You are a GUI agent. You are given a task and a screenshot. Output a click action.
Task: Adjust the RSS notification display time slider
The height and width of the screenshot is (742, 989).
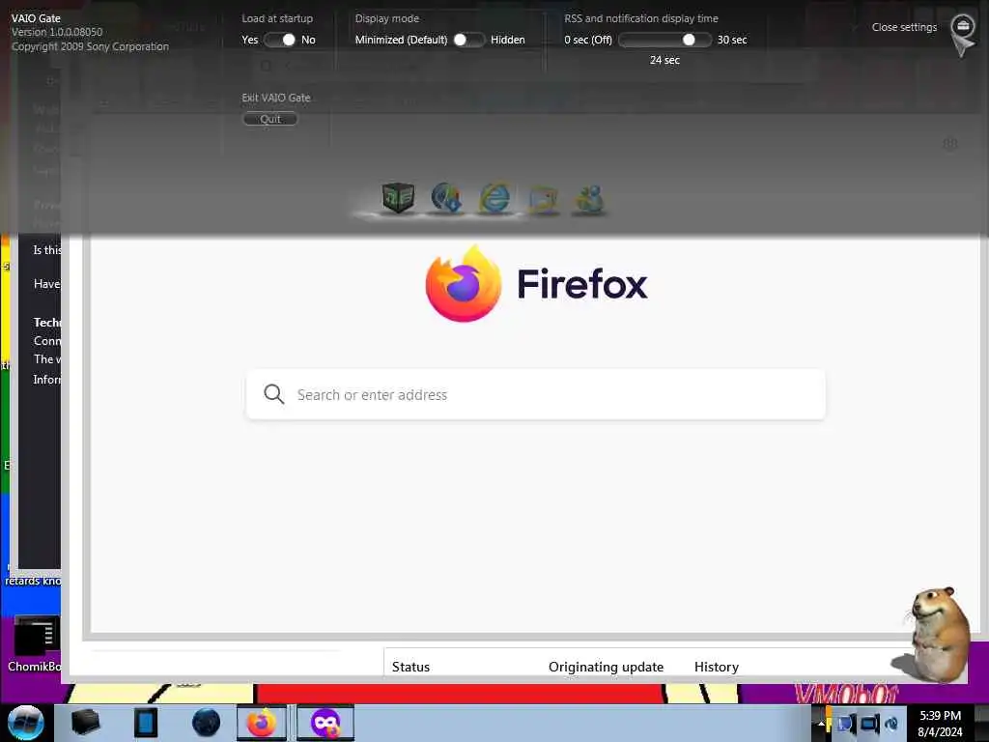point(664,40)
